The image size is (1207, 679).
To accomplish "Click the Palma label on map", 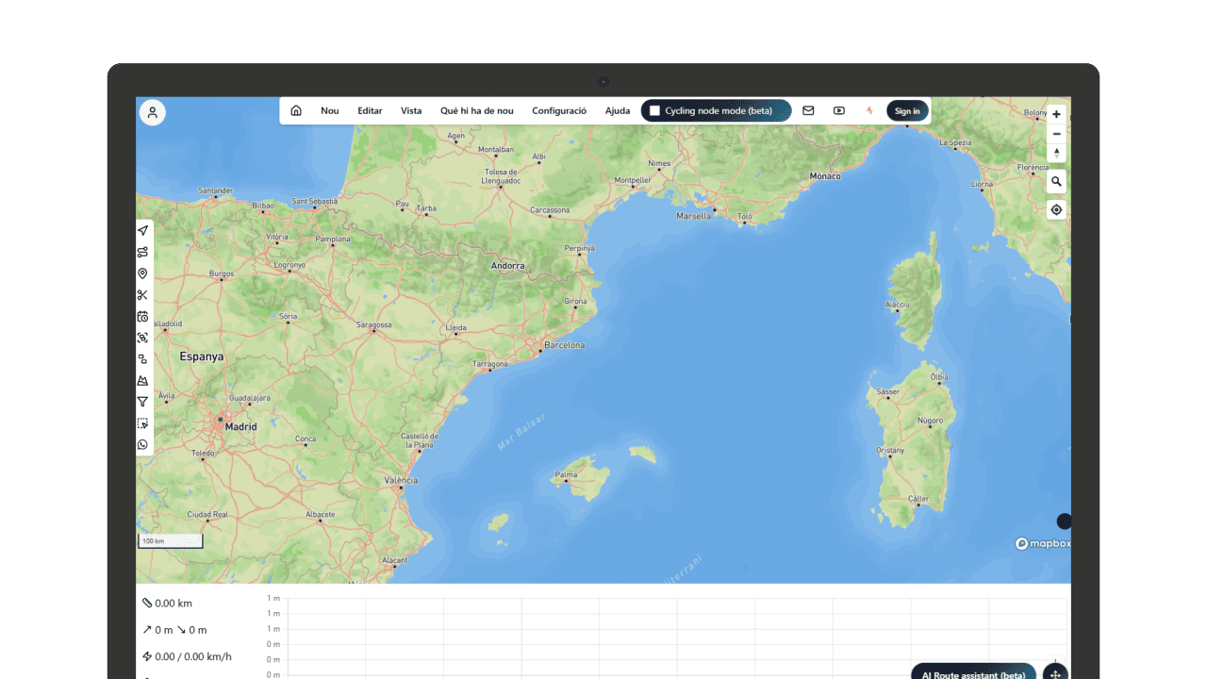I will (x=566, y=475).
